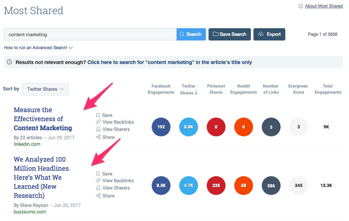Click the Twitter Shares sort arrow header
The image size is (349, 221).
pos(189,89)
